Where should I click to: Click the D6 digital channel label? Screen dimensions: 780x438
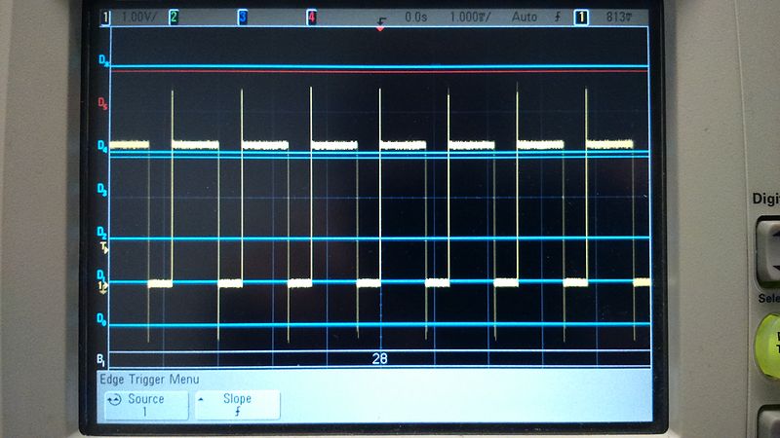103,61
